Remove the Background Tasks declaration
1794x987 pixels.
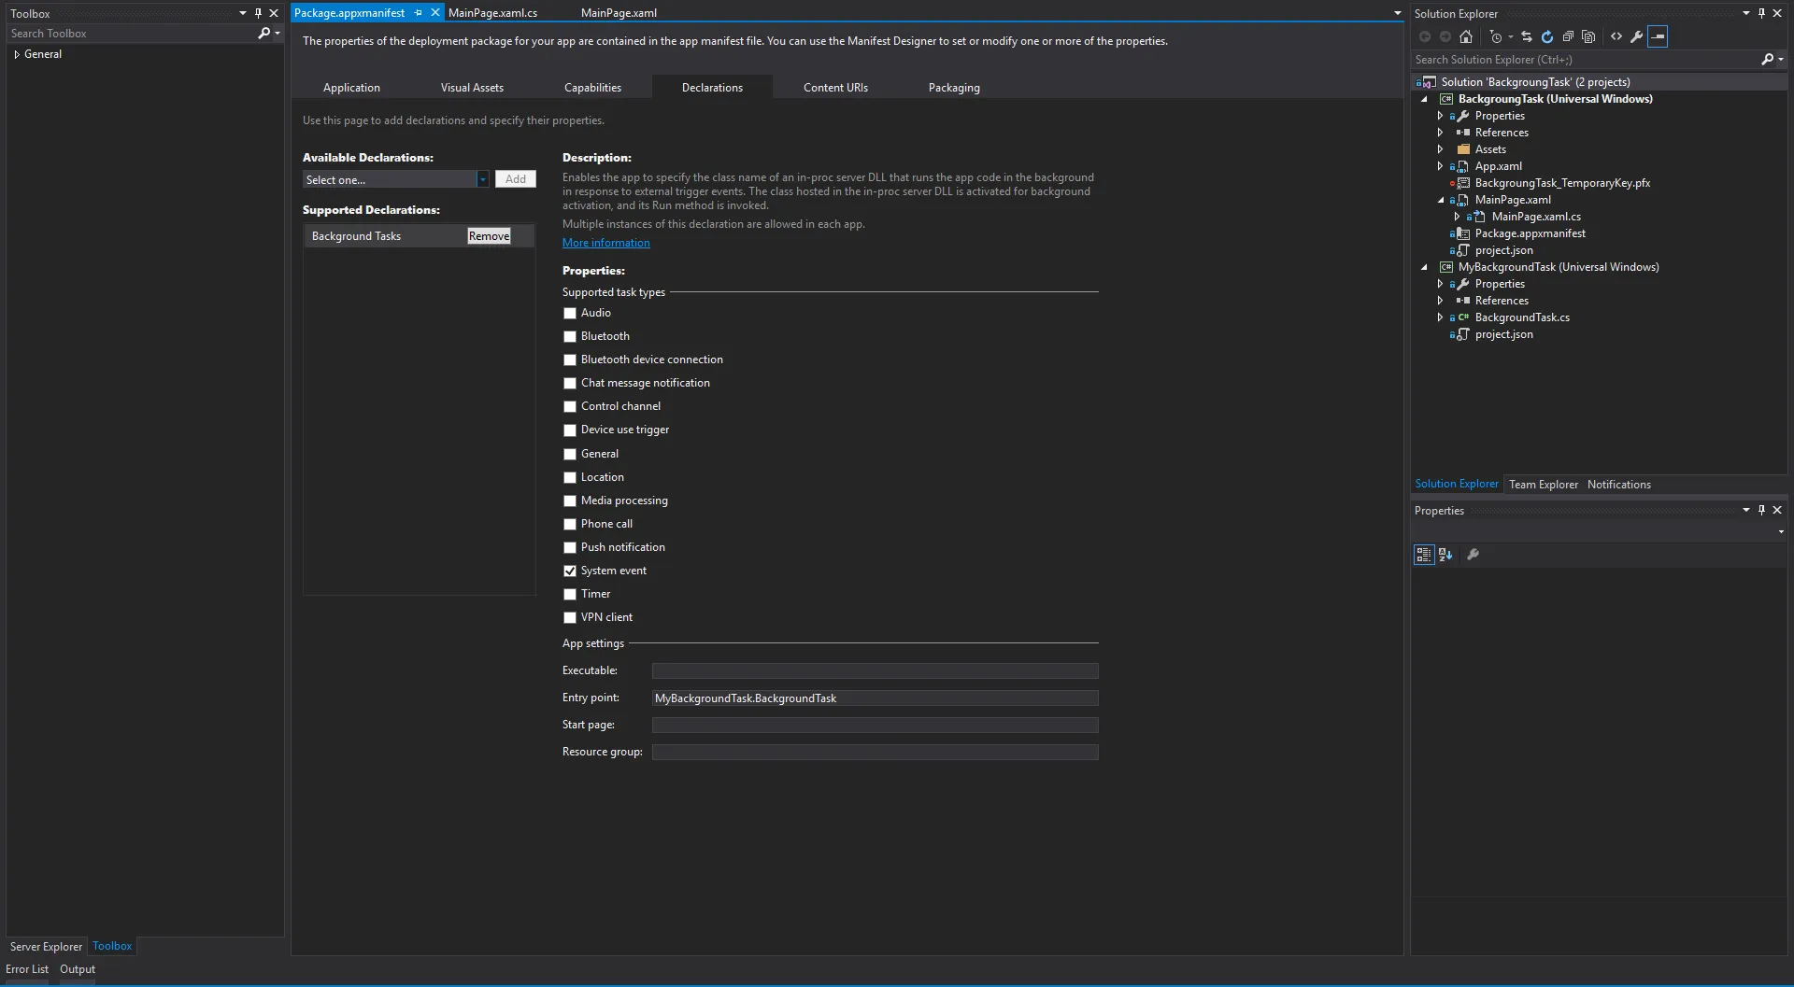tap(489, 236)
